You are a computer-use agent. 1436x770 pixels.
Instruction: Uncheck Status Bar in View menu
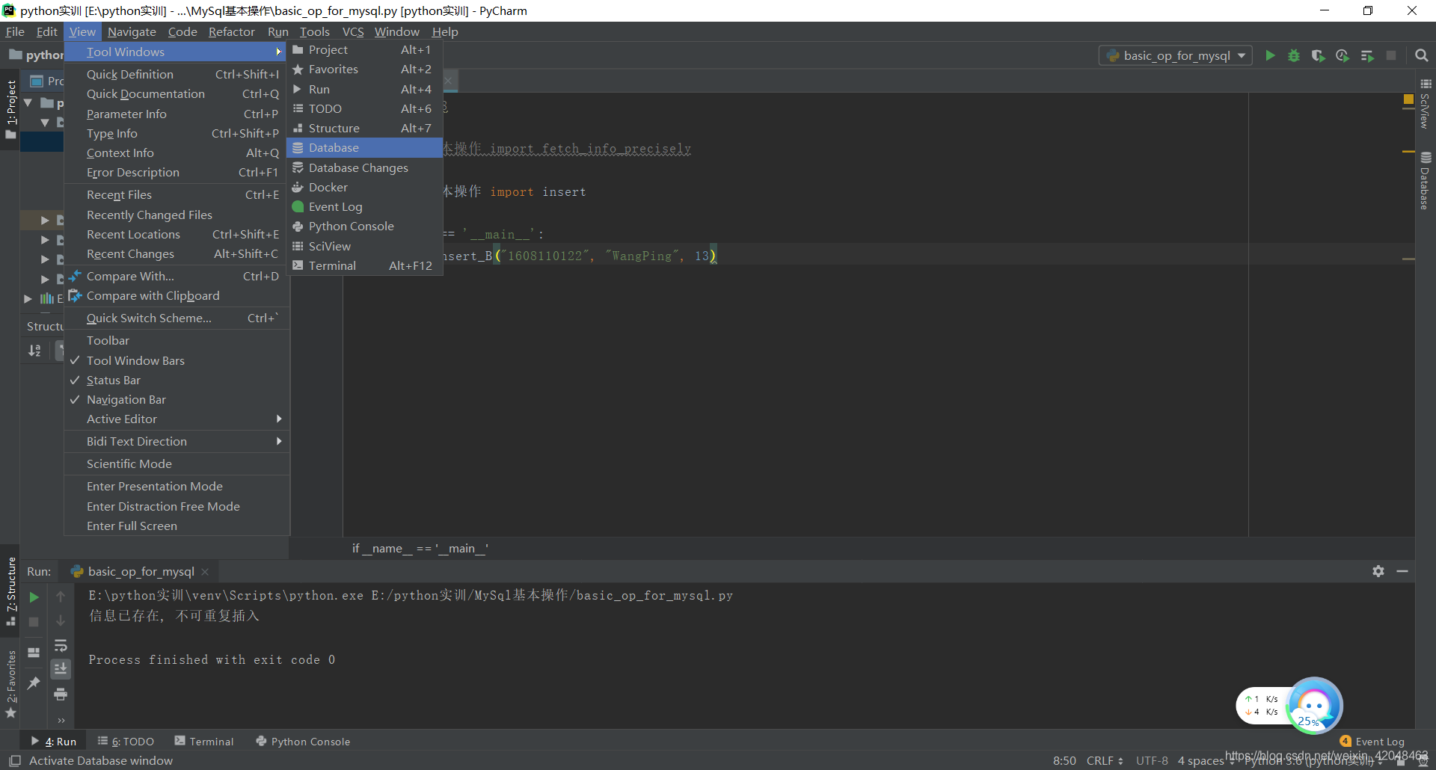point(177,380)
